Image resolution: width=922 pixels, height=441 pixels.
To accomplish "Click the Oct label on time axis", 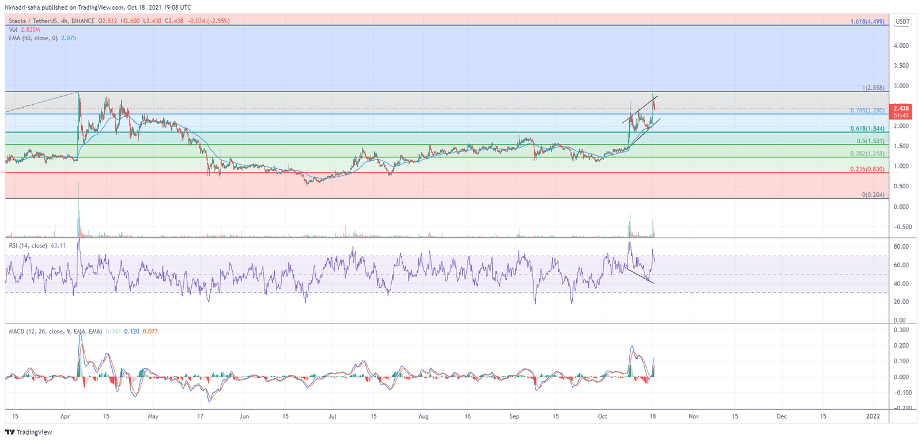I will point(603,416).
